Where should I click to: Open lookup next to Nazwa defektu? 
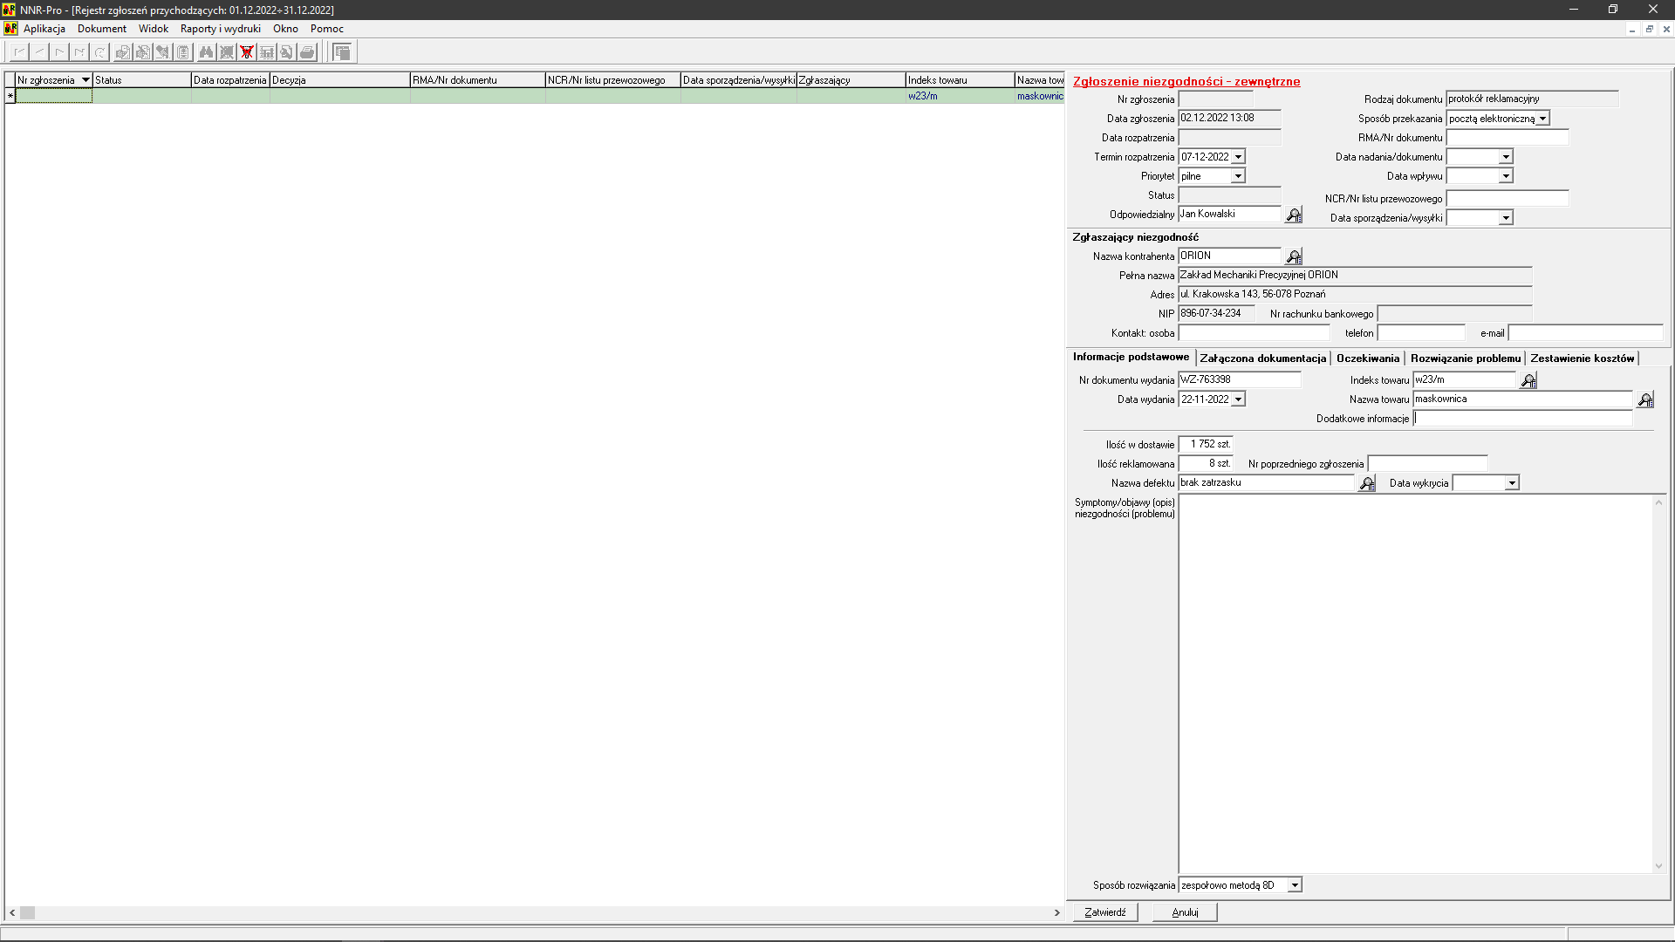tap(1367, 483)
